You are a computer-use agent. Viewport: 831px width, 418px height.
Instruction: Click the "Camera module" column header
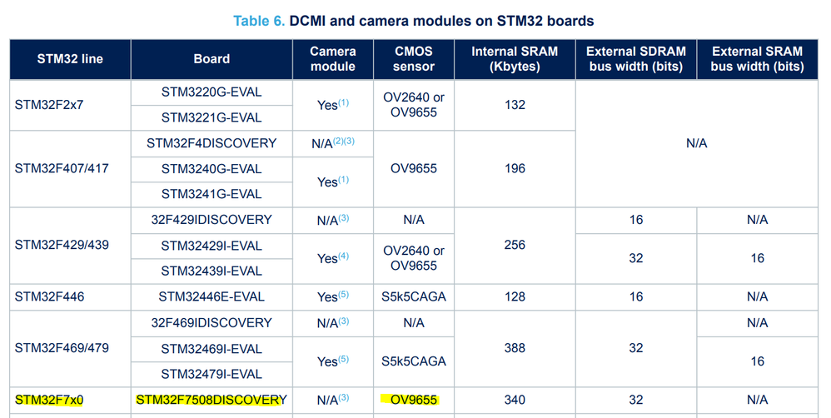coord(333,59)
